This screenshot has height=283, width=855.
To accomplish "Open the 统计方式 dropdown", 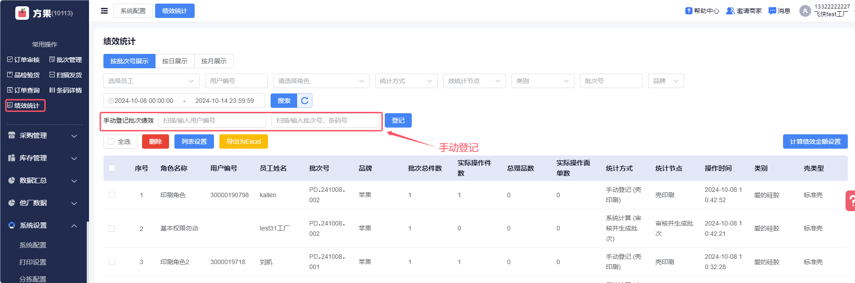I will [406, 81].
